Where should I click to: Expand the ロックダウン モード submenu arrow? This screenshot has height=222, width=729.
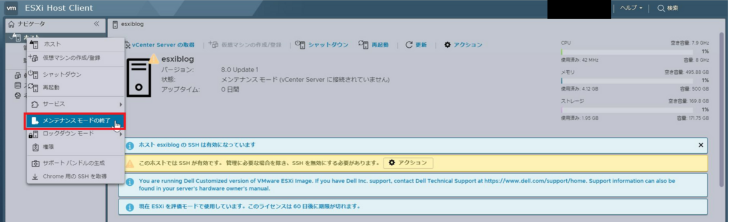[121, 134]
